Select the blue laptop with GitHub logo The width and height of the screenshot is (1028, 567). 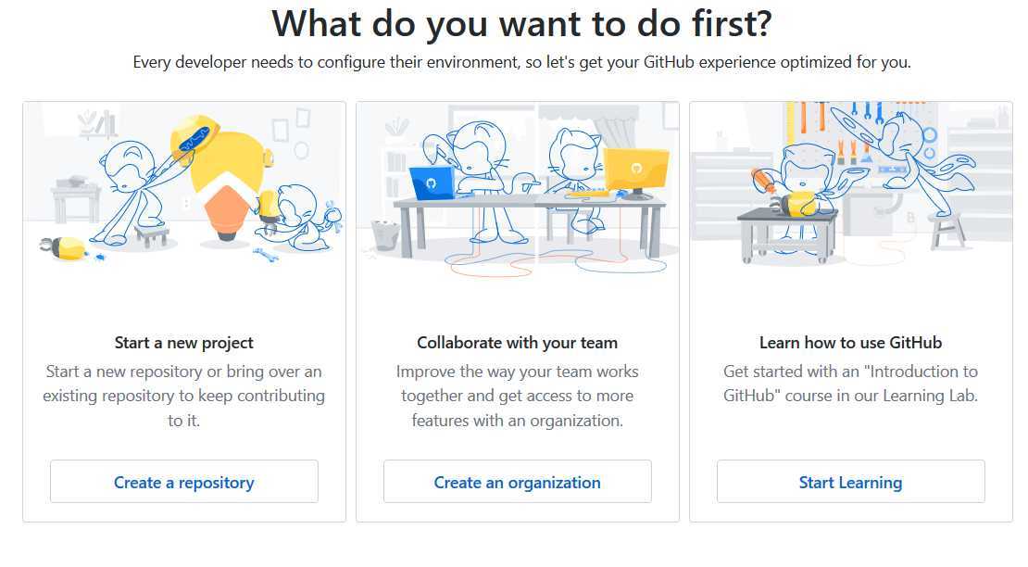(432, 183)
